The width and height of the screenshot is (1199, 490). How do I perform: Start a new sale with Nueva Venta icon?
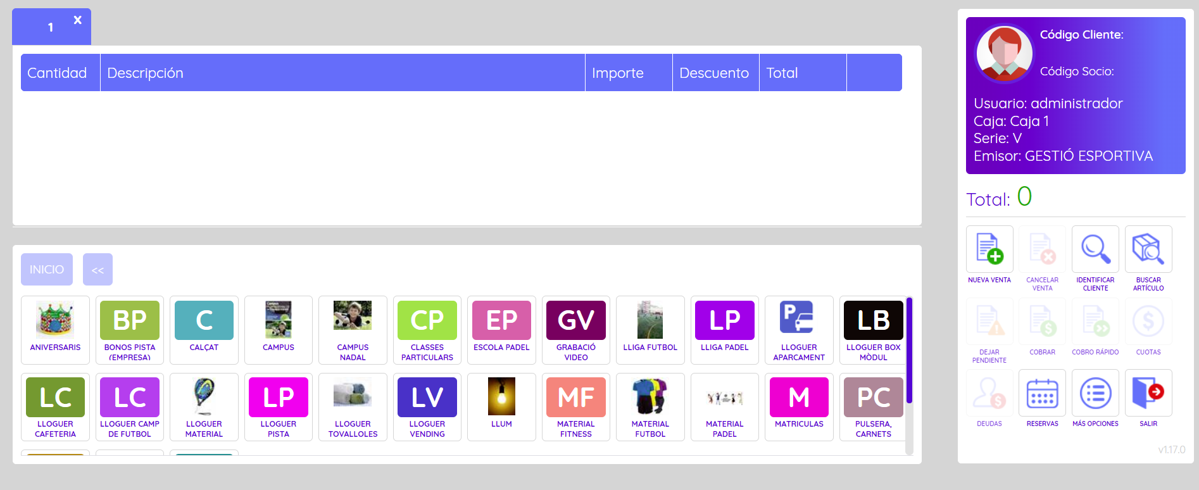click(989, 249)
